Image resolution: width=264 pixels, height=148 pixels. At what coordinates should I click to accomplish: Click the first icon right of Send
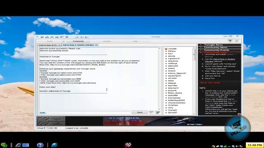[151, 112]
